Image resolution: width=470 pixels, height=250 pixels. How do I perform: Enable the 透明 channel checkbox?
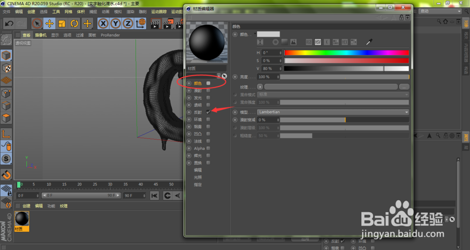point(208,105)
